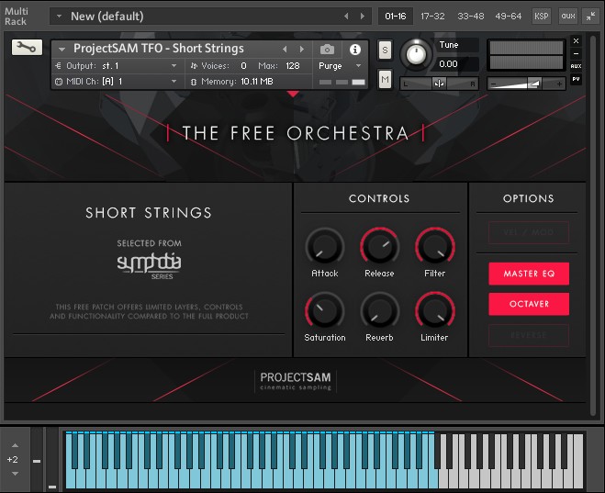Viewport: 605px width, 493px height.
Task: Open the Purge dropdown menu
Action: pos(358,66)
